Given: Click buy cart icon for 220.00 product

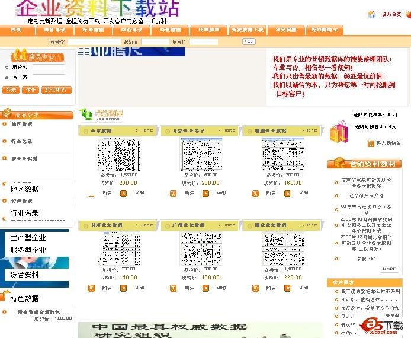Looking at the screenshot, I should tap(255, 288).
